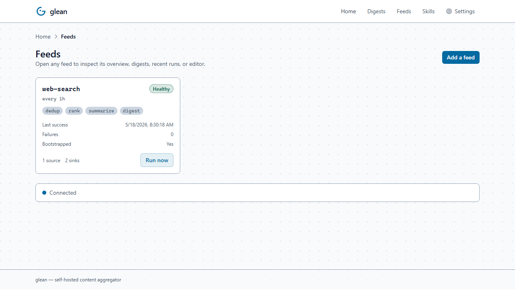
Task: Click the 'Open any feed to inspect' description
Action: [x=120, y=64]
